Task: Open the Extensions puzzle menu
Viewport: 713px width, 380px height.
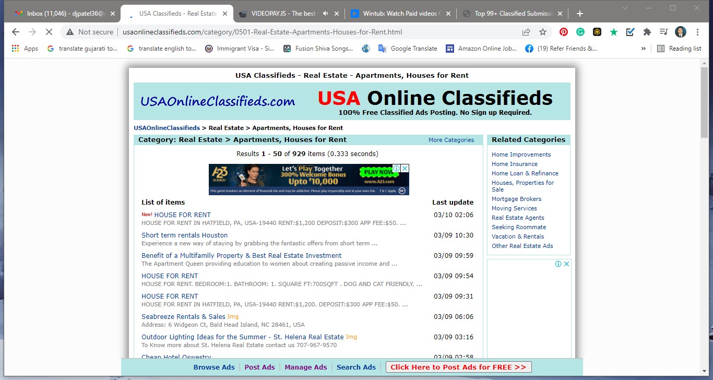Action: [x=647, y=32]
